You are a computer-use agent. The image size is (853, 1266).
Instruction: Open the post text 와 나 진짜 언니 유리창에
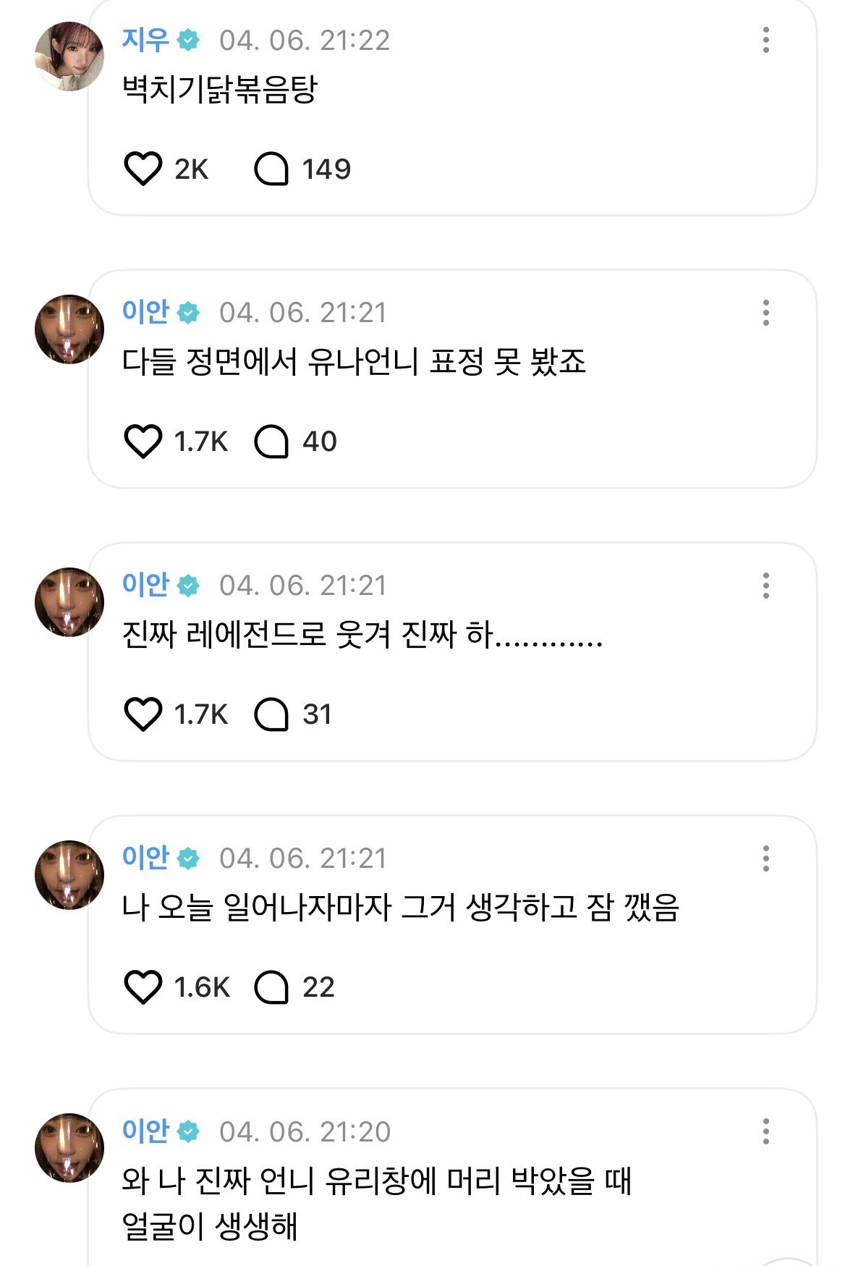click(x=376, y=1202)
